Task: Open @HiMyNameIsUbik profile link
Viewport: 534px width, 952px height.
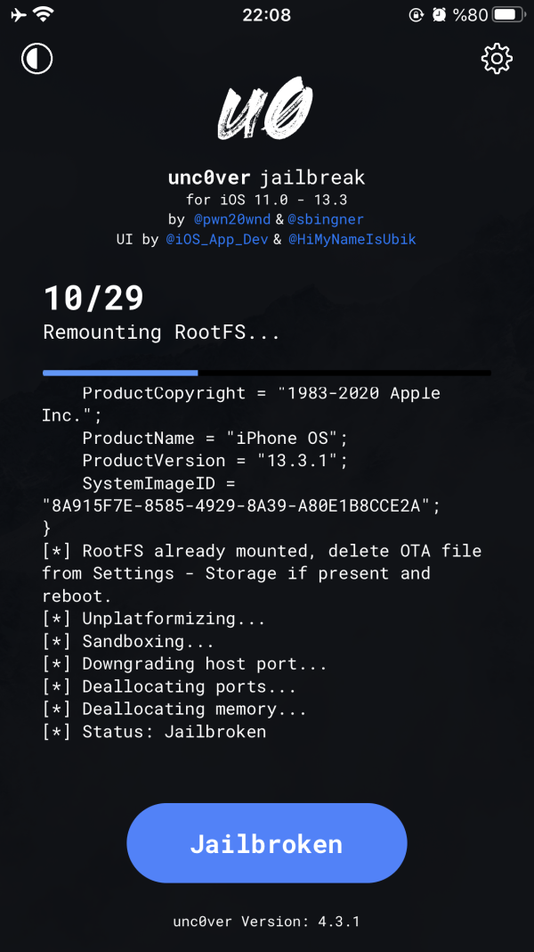Action: click(x=352, y=240)
